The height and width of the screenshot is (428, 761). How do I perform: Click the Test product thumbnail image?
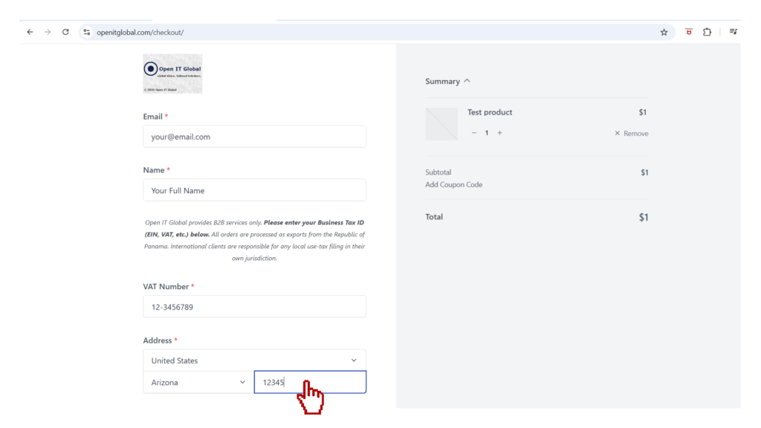coord(441,124)
